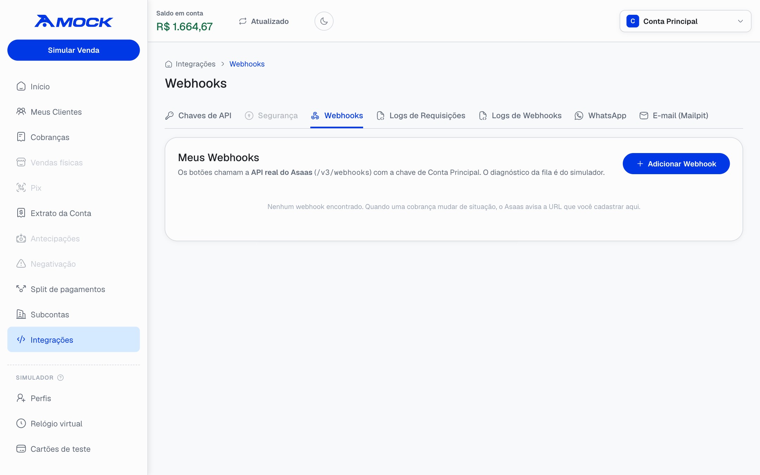Click the Webhooks tab icon
The width and height of the screenshot is (760, 475).
pyautogui.click(x=315, y=115)
